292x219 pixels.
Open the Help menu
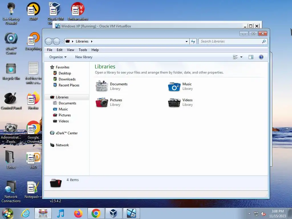coord(95,50)
